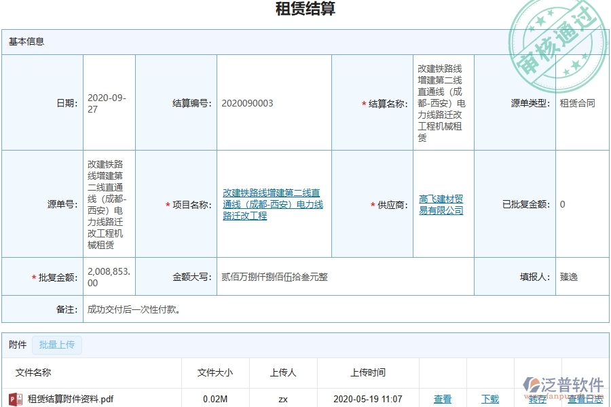The image size is (611, 407).
Task: Open the 批量上传 batch upload button
Action: point(56,345)
